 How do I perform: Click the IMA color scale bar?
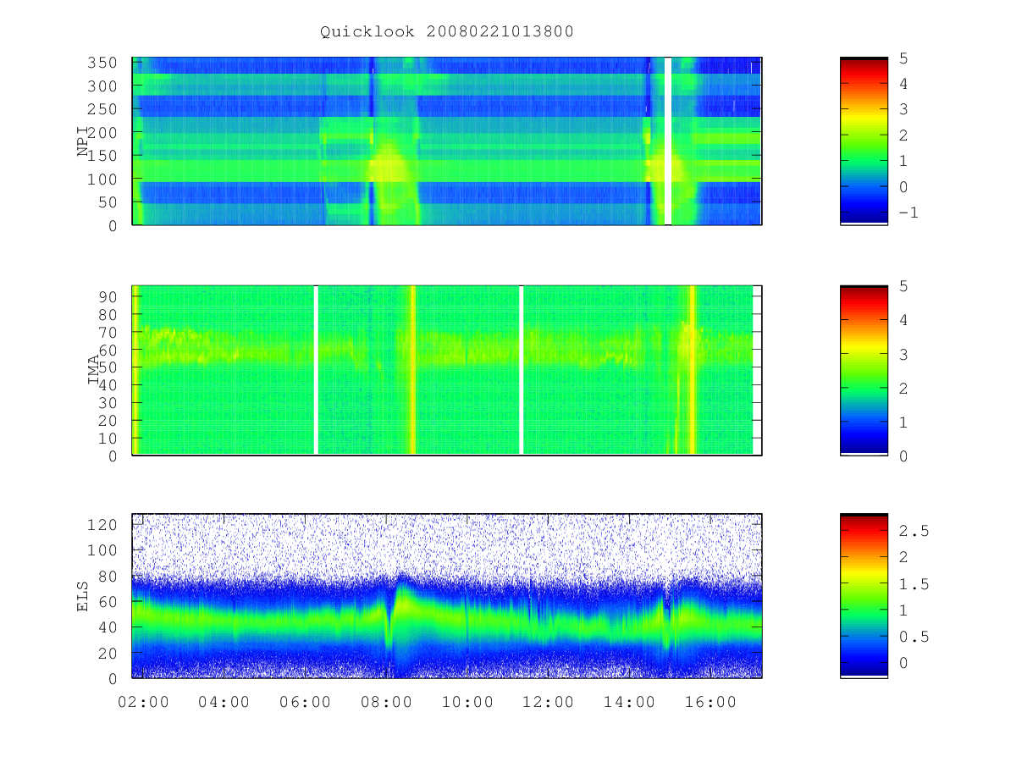(864, 370)
